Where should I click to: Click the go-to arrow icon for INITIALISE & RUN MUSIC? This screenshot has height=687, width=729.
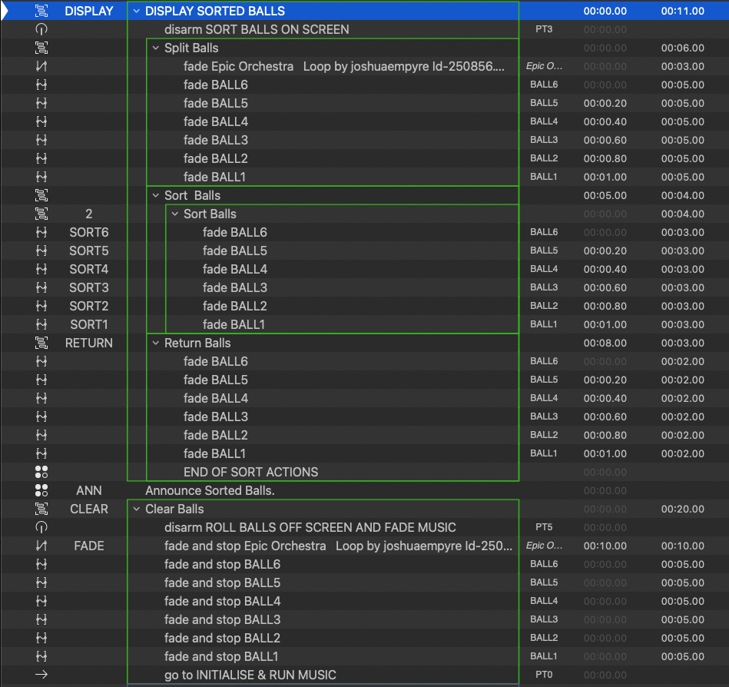[41, 675]
